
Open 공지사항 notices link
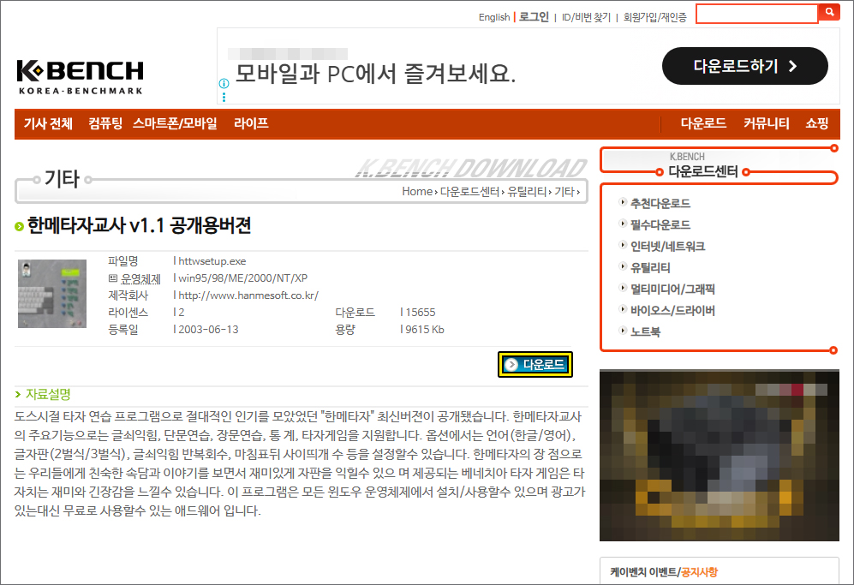[x=699, y=572]
